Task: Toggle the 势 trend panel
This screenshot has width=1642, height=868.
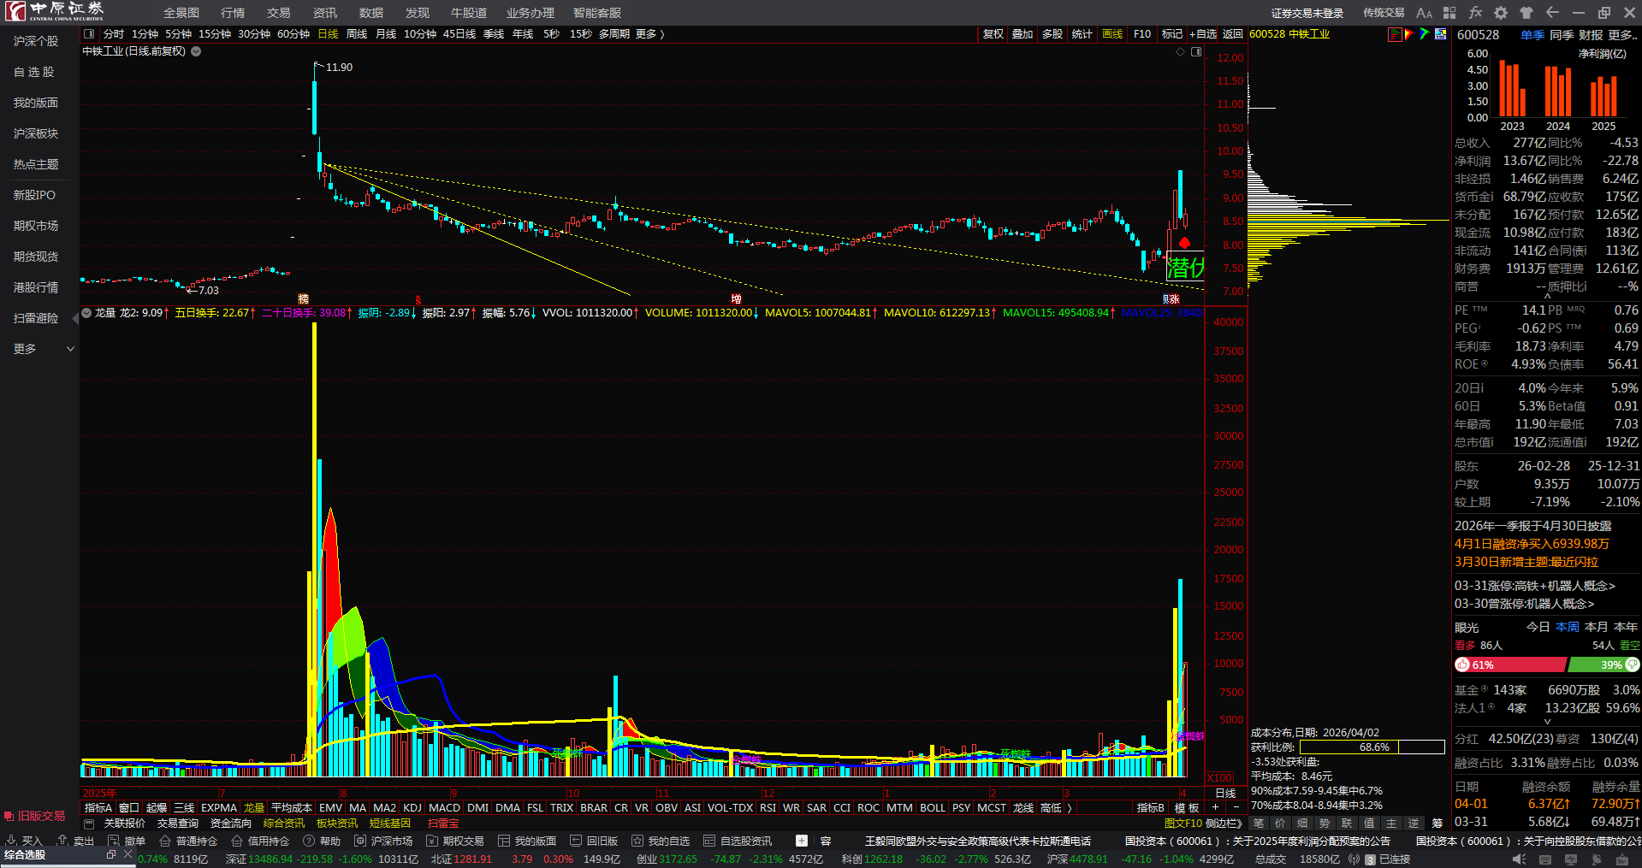Action: 1325,824
